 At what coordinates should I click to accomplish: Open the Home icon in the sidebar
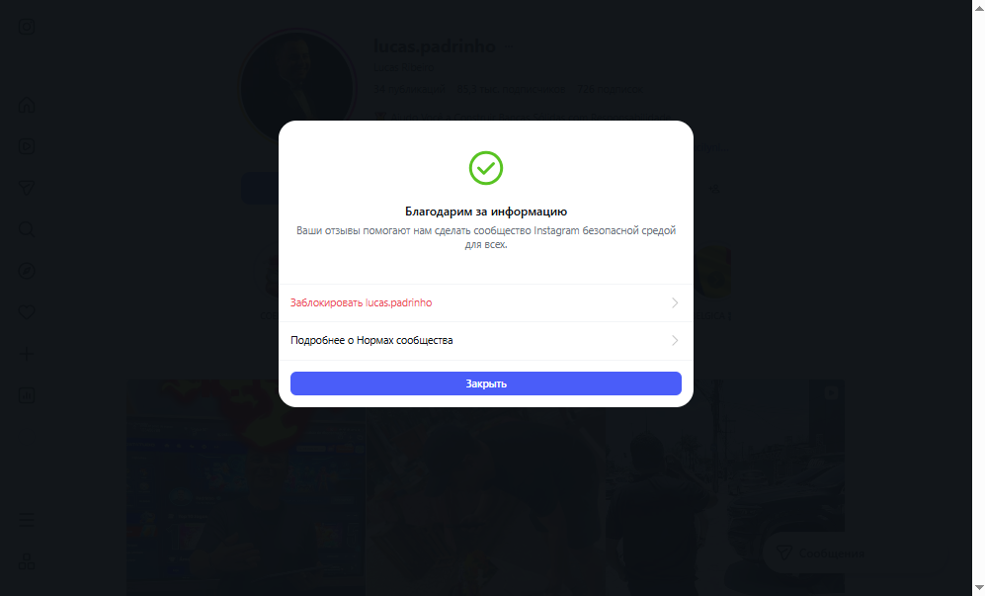coord(27,105)
